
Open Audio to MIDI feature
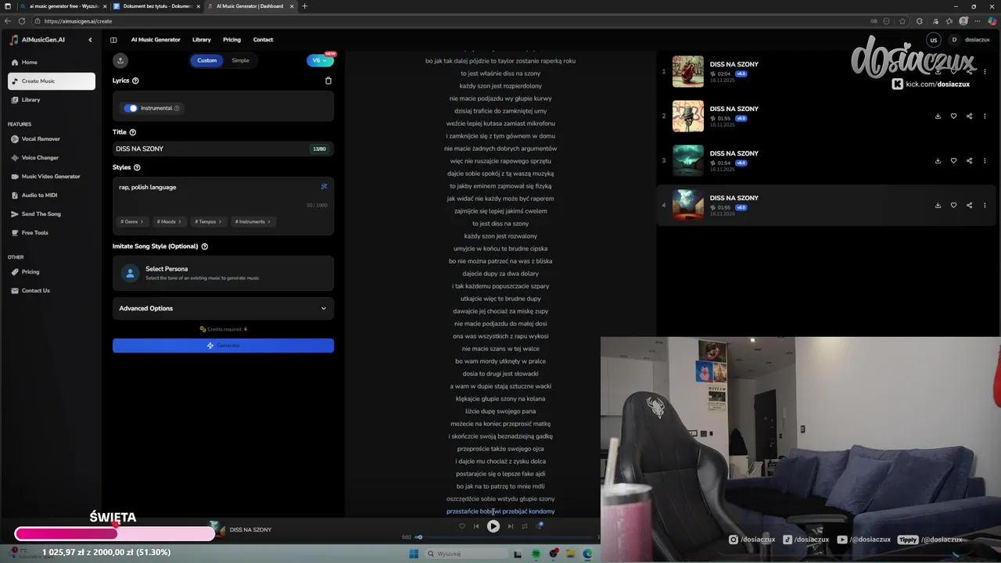click(52, 195)
